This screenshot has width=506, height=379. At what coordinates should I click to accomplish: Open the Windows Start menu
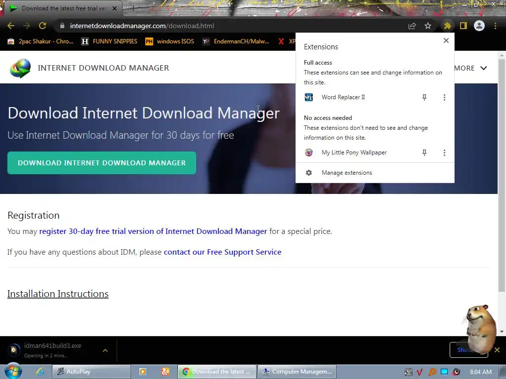pos(13,371)
